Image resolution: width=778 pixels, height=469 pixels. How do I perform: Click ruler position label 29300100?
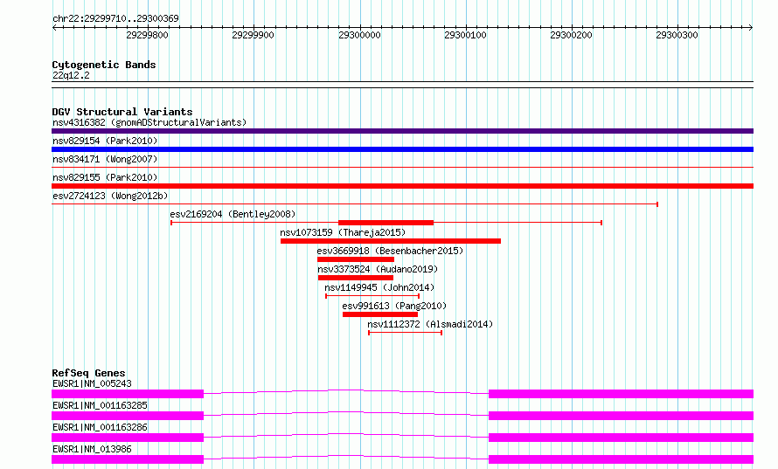point(465,35)
